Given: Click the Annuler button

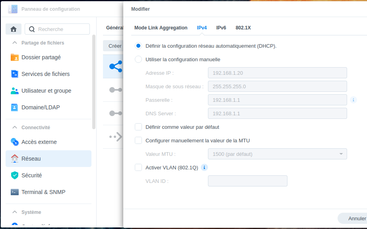Looking at the screenshot, I should [353, 219].
